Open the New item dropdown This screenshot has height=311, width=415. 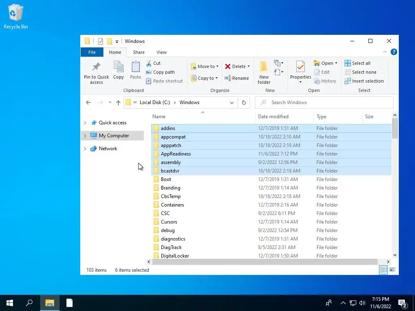(279, 63)
